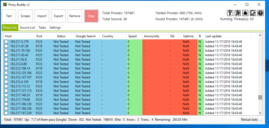Screen dimensions: 269x128
Task: Mark checkbox for host 183.217.176.69
Action: [6, 100]
